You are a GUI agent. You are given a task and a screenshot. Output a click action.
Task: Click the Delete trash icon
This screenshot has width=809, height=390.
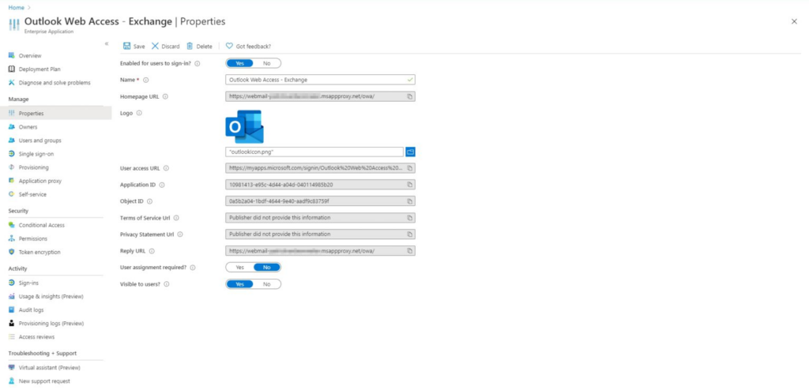190,46
